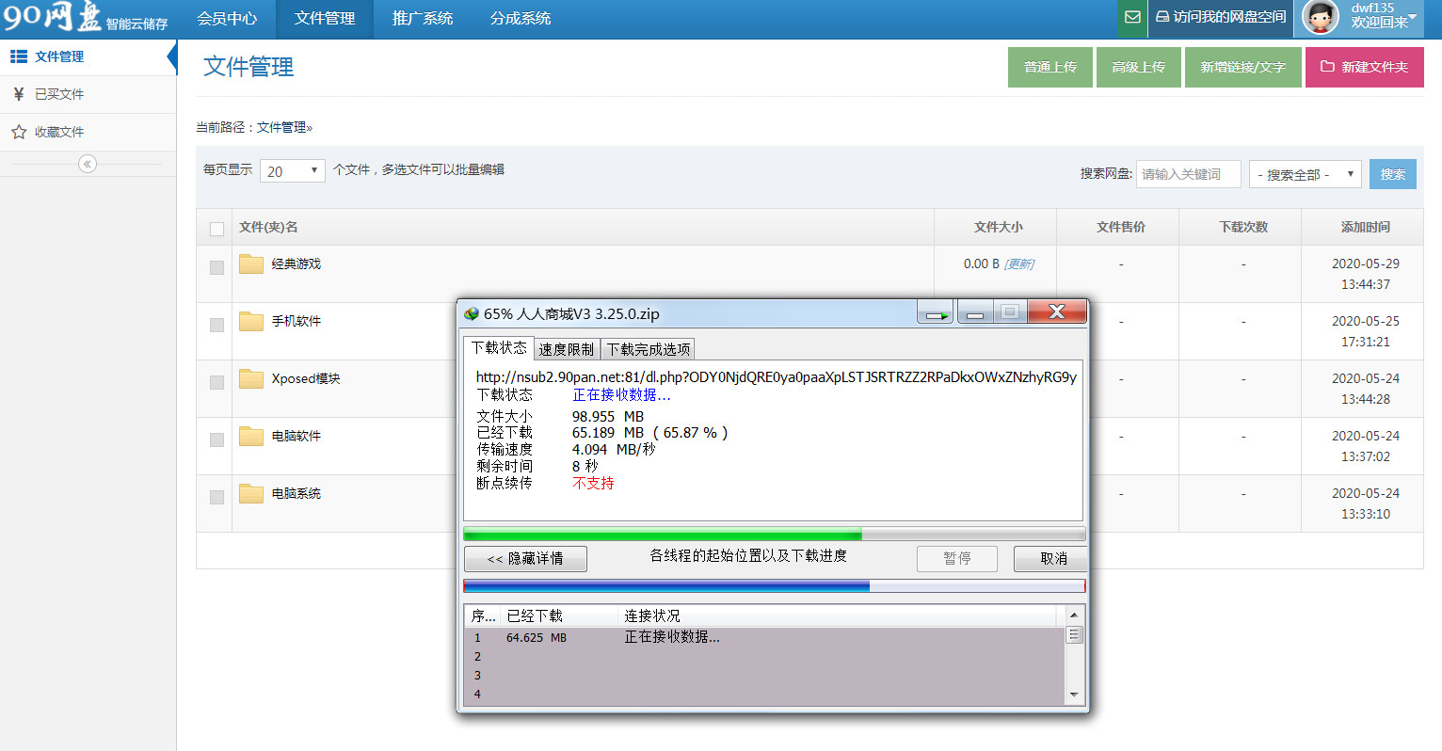Open the mail envelope icon

click(1132, 18)
